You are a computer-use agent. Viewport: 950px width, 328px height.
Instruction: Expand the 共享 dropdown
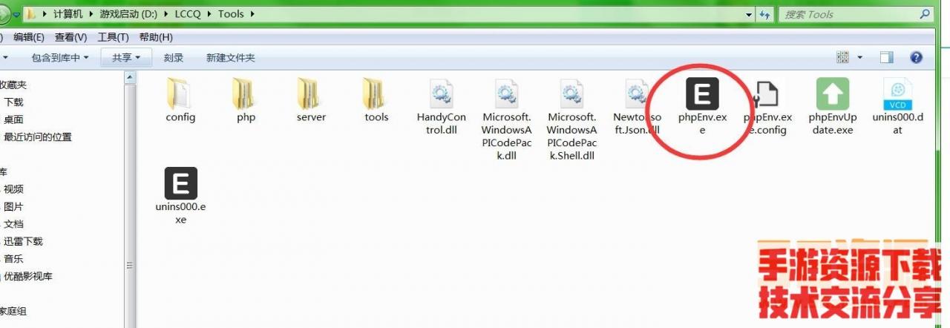point(126,57)
